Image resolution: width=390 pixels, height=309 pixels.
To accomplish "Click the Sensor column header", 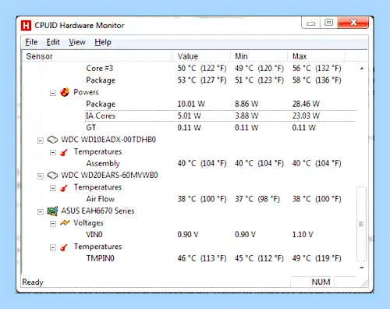I will [x=97, y=56].
